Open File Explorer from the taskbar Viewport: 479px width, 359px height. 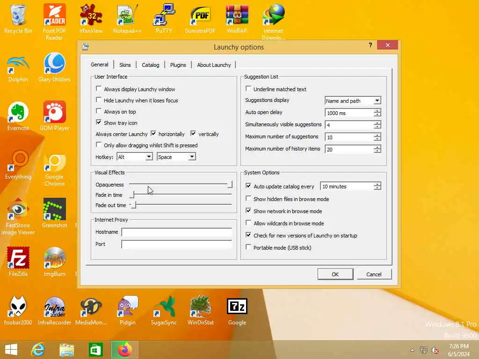67,350
